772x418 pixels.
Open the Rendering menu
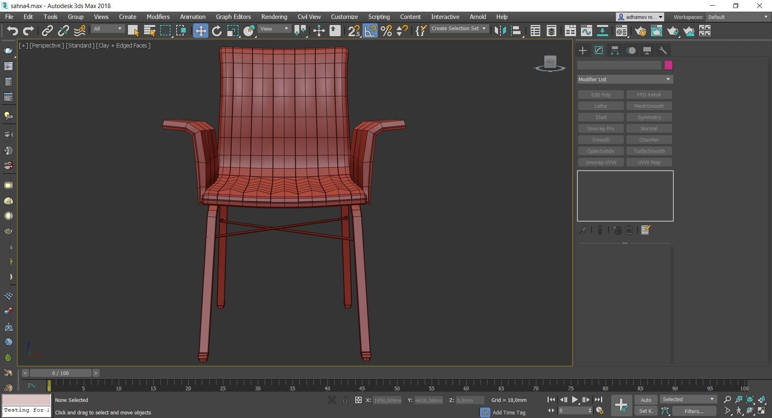pos(274,17)
